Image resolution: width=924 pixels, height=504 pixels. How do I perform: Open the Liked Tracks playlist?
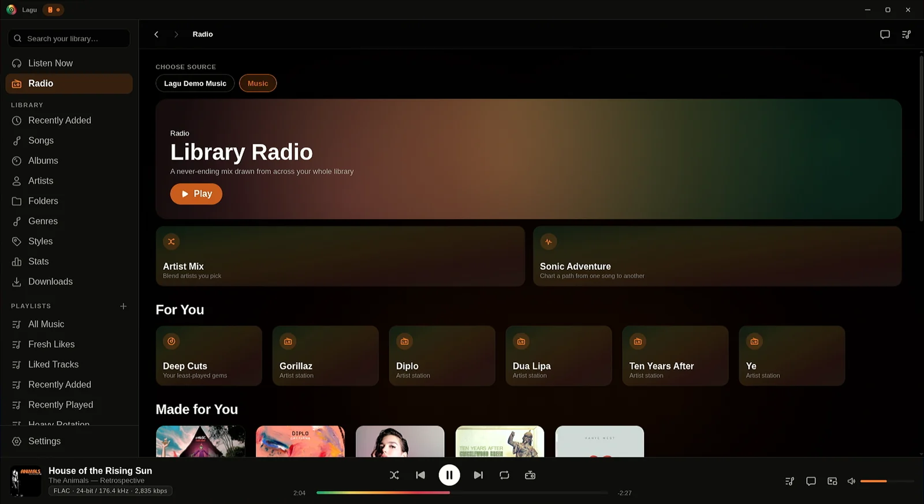pyautogui.click(x=69, y=365)
